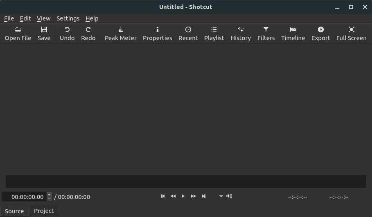The height and width of the screenshot is (217, 372).
Task: Click the current timecode input field
Action: coord(25,197)
